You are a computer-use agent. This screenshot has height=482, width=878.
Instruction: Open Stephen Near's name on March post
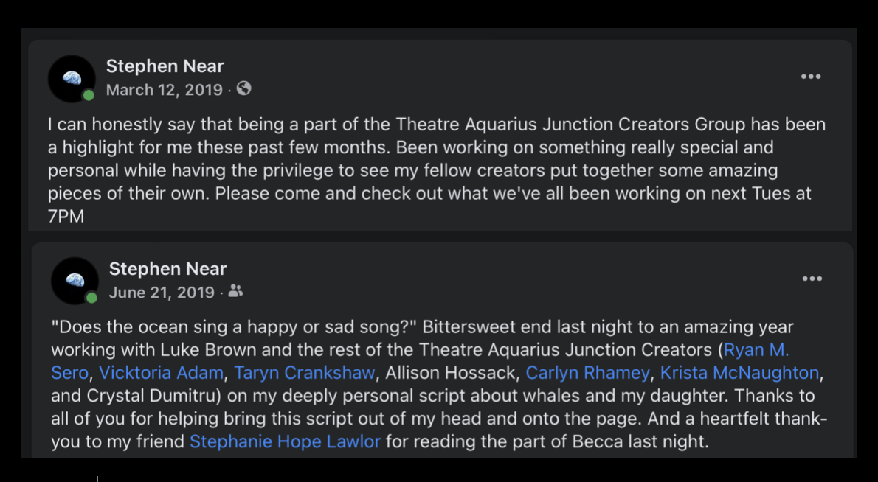coord(165,66)
